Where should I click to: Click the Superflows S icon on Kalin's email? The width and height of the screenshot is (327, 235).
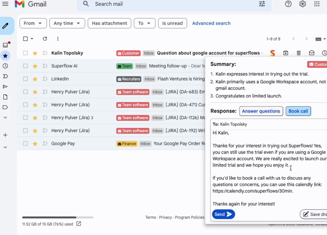pyautogui.click(x=272, y=53)
